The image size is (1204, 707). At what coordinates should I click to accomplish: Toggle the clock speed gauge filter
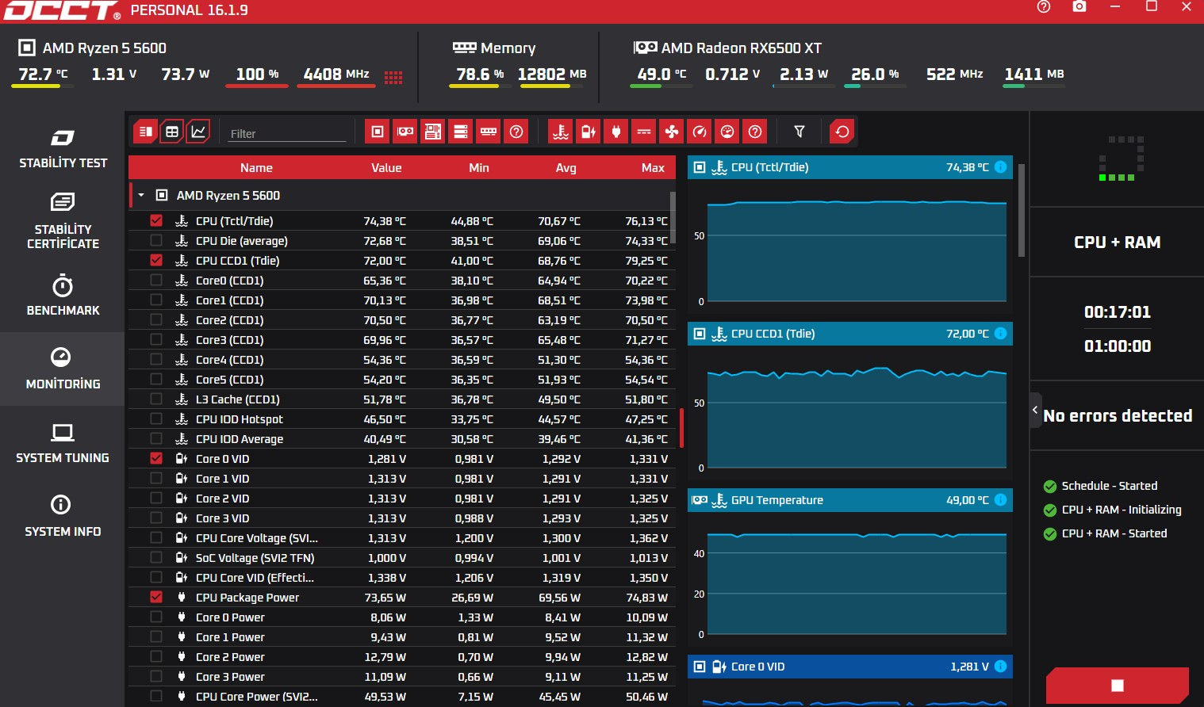[x=700, y=132]
